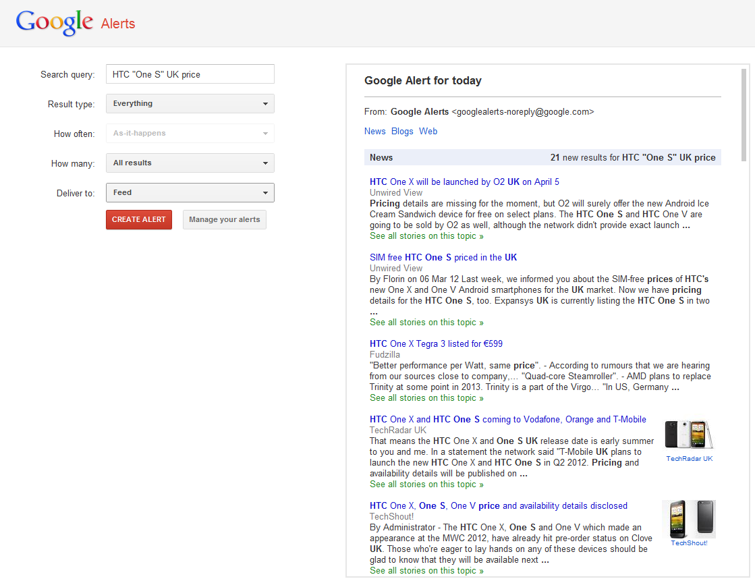See all stories under O2 UK launch article
Viewport: 755px width, 581px height.
point(426,236)
